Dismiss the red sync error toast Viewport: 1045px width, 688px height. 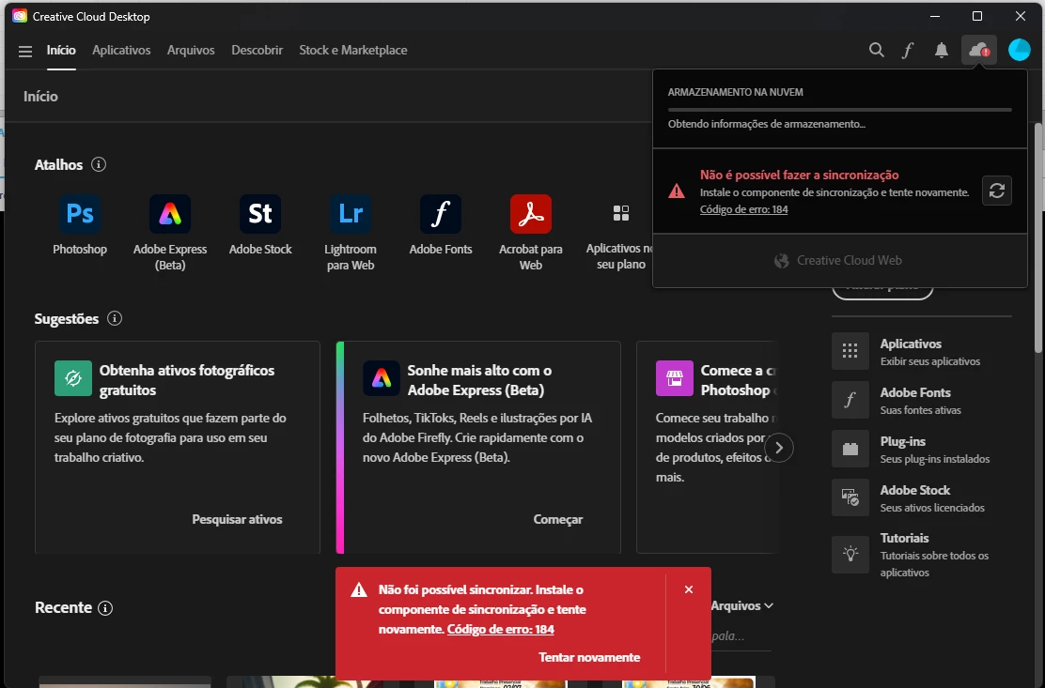(689, 589)
